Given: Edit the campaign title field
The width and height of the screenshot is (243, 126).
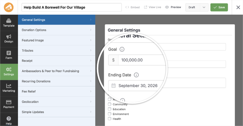Looking at the screenshot, I should click(x=72, y=7).
